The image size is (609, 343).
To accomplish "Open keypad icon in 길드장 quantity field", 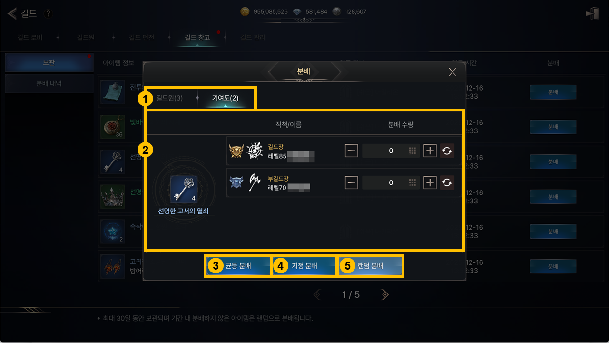I will 413,151.
